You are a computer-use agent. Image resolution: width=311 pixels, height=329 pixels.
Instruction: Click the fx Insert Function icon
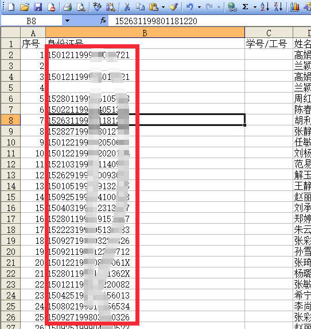[103, 21]
